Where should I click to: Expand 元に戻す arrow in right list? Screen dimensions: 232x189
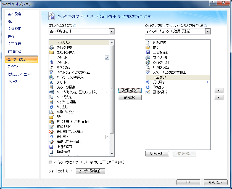point(208,82)
